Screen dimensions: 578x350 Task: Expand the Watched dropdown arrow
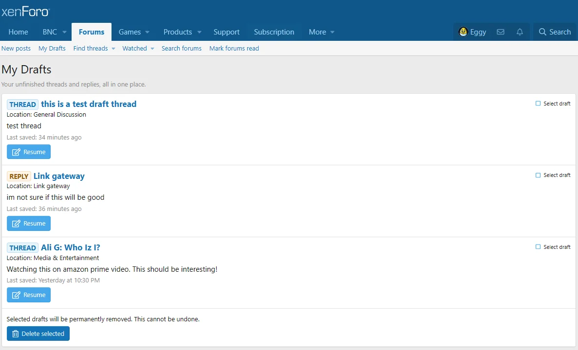[152, 49]
